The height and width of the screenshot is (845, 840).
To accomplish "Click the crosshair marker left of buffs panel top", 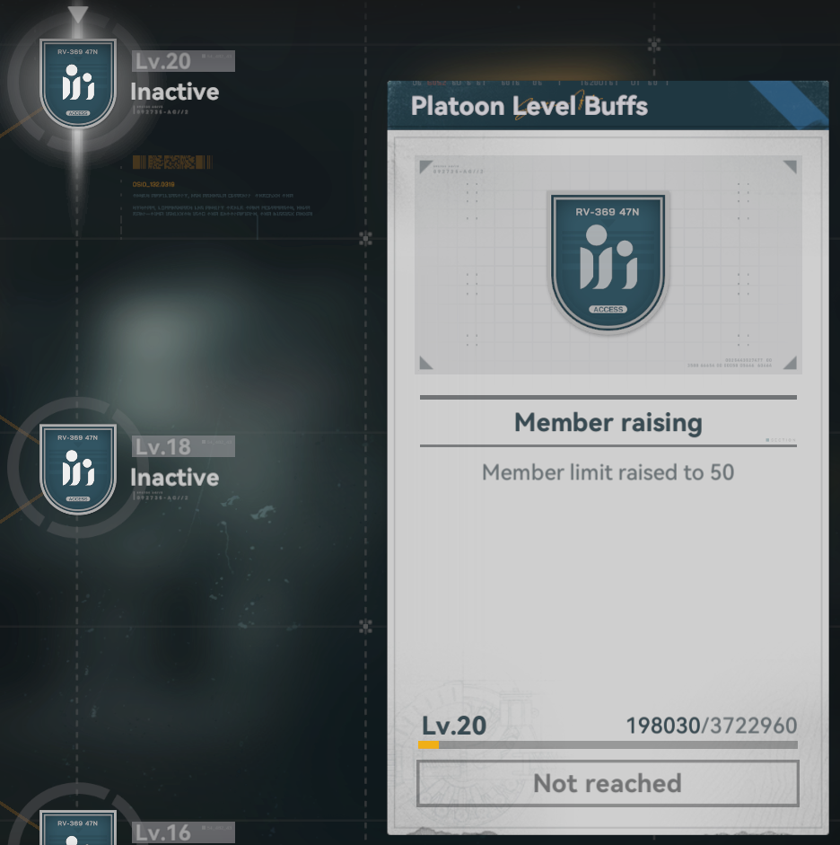I will 365,238.
